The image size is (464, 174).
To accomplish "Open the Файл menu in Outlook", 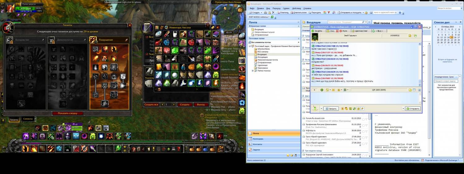I will click(252, 8).
